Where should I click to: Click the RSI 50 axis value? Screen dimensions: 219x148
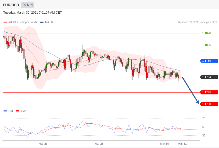(204, 127)
